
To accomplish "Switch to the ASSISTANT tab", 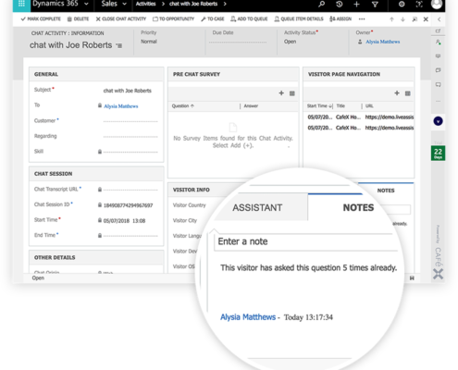I will point(257,207).
